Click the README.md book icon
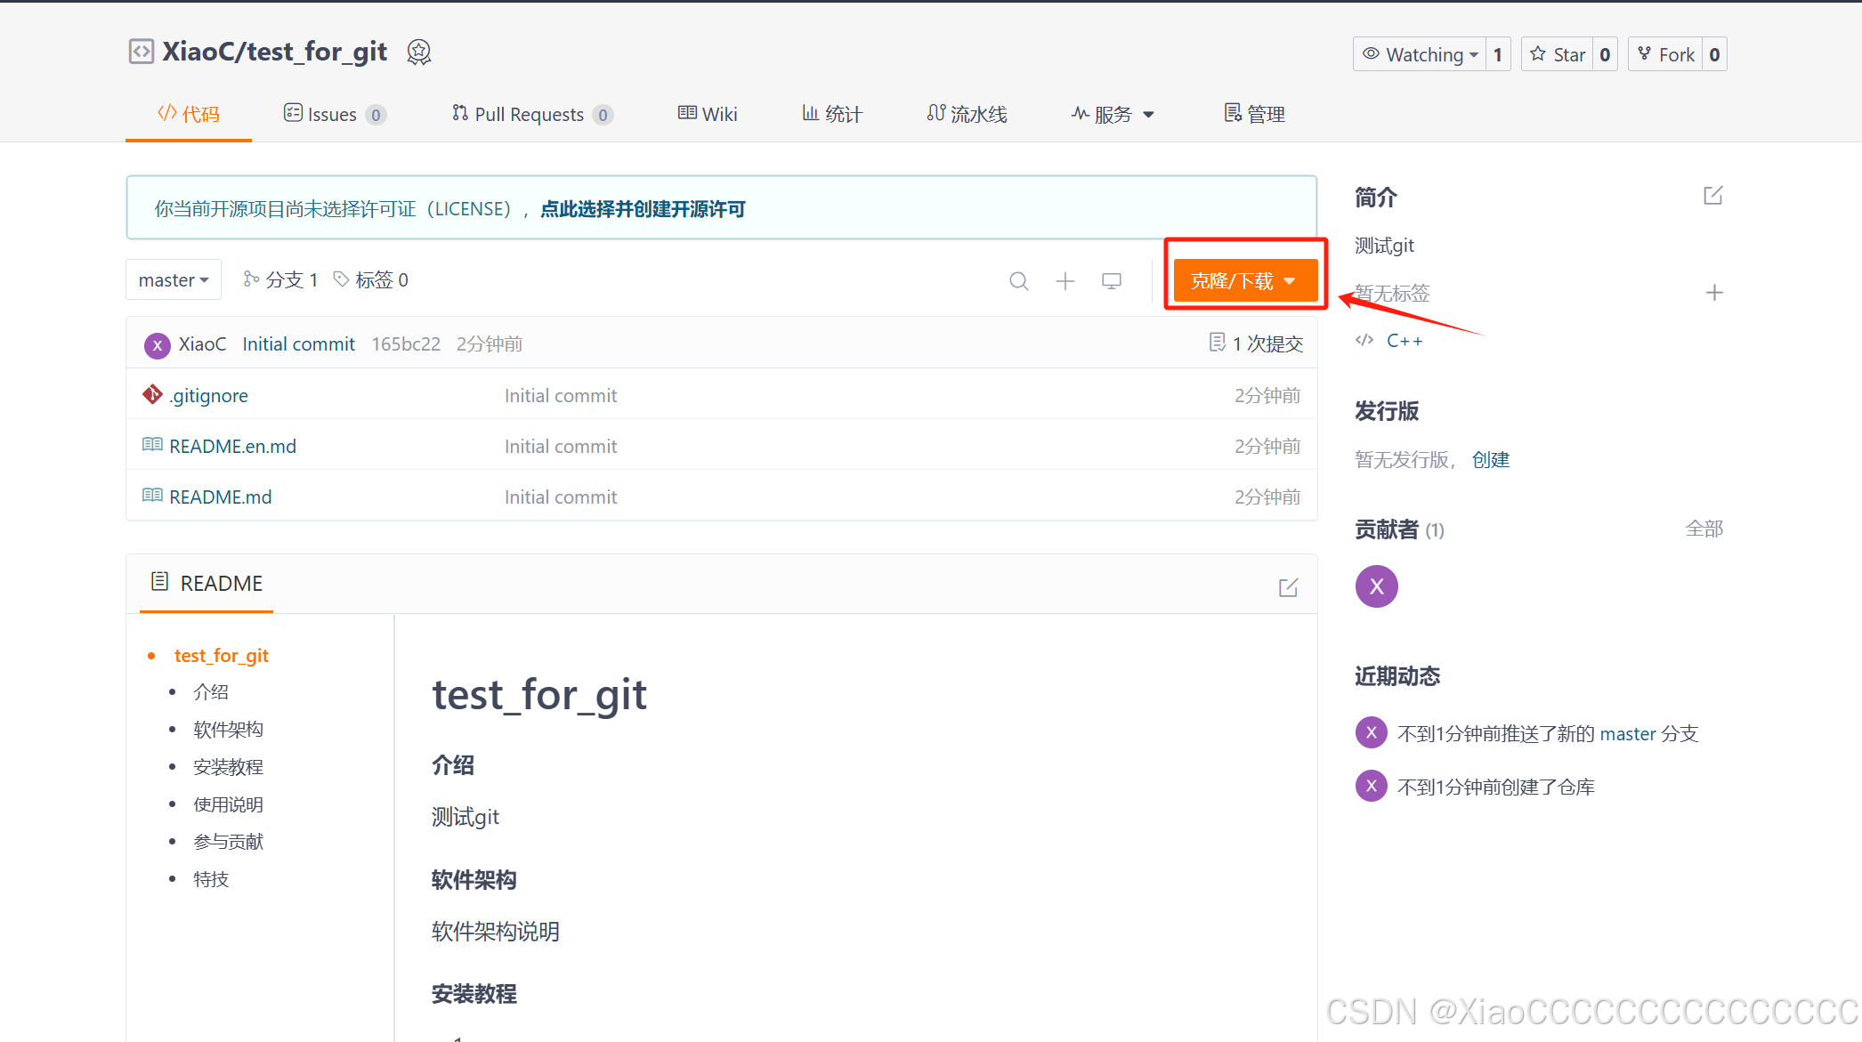 (x=152, y=496)
